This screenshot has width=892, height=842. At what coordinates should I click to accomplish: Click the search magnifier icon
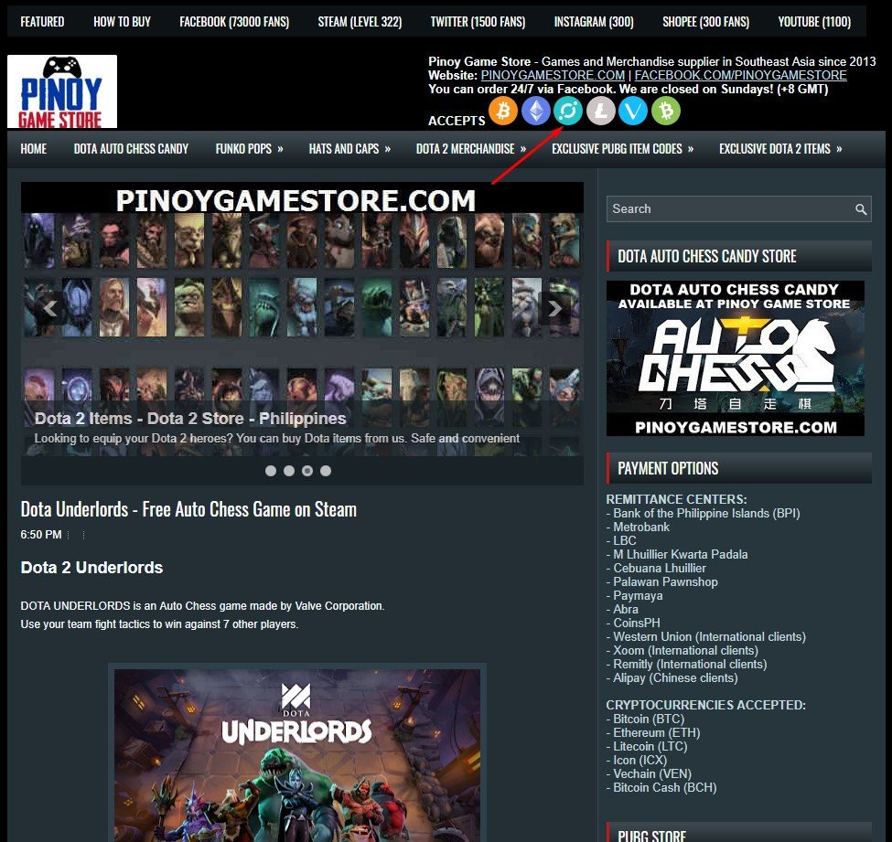[861, 209]
